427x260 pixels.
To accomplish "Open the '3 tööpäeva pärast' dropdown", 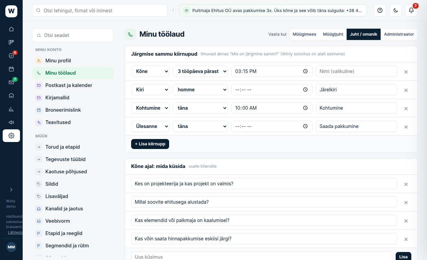I will pyautogui.click(x=200, y=71).
